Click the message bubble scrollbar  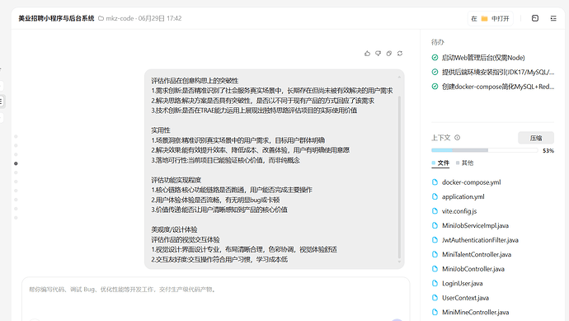399,177
